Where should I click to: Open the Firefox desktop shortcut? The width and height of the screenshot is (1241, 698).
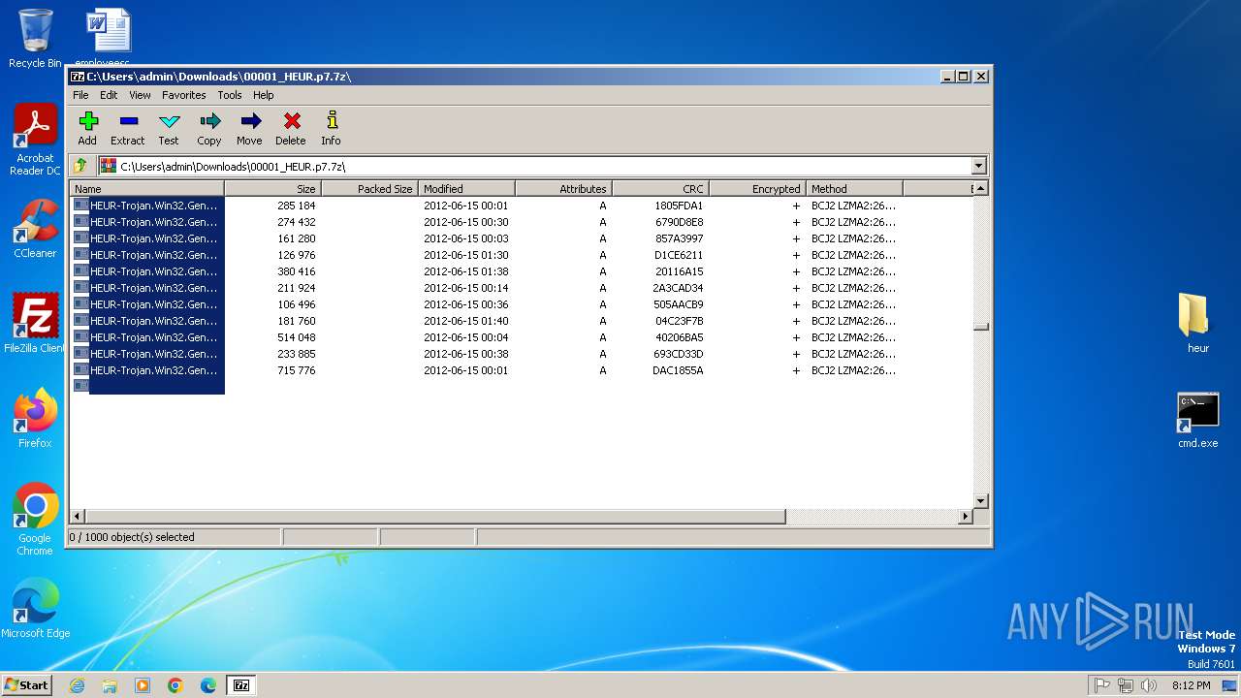point(35,419)
